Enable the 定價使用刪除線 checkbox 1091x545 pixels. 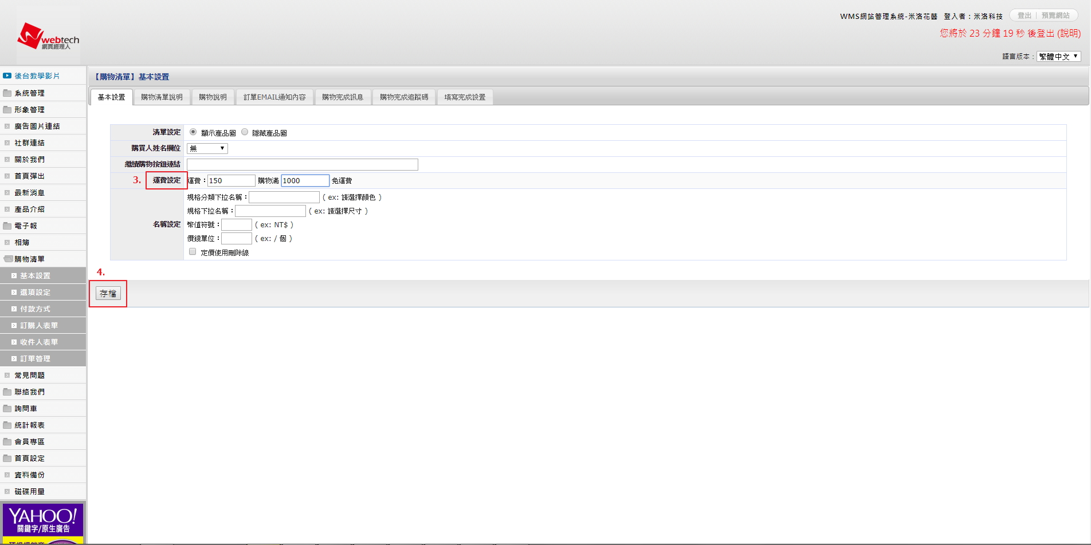[x=193, y=252]
